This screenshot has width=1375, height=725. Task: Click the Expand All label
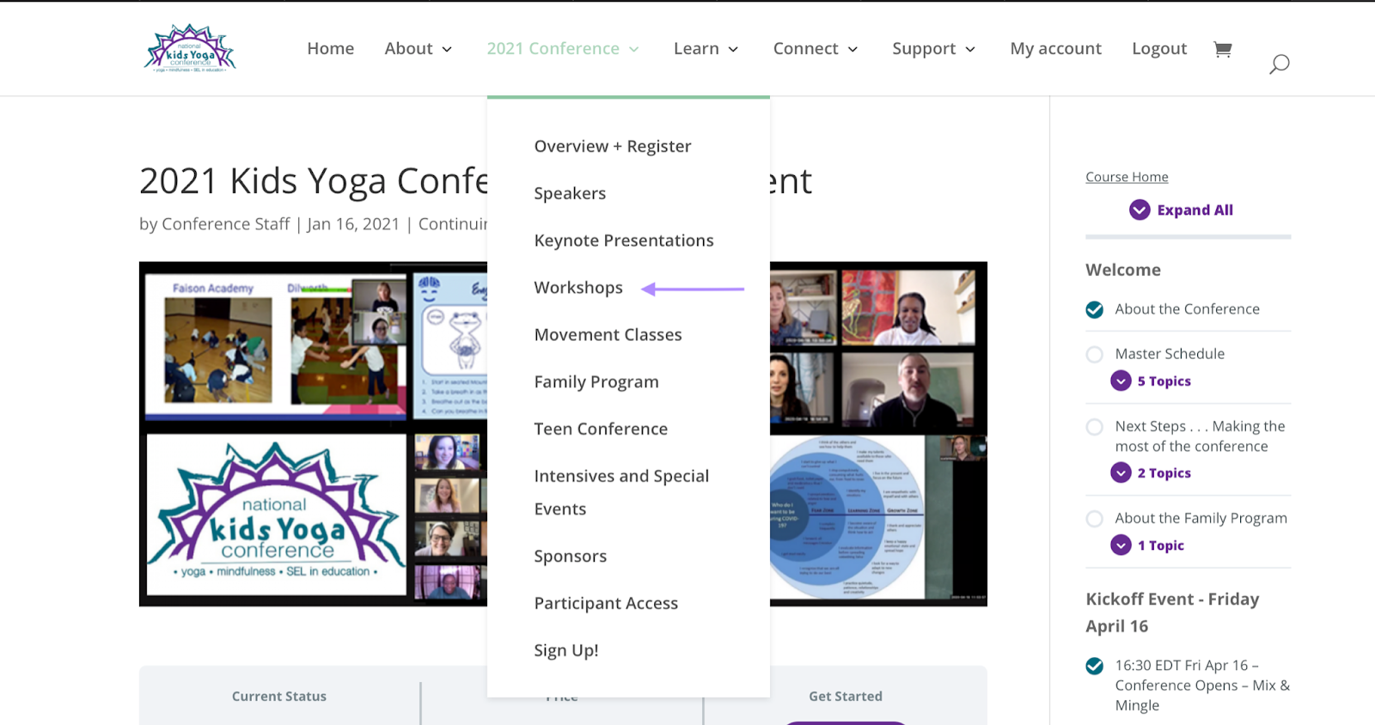(1195, 210)
